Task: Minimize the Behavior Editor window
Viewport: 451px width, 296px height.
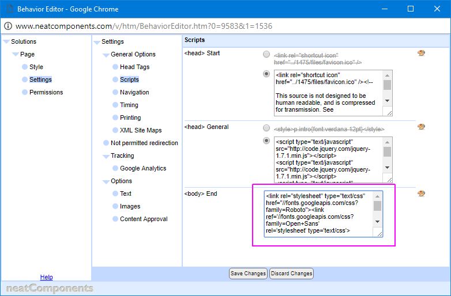Action: (x=385, y=9)
